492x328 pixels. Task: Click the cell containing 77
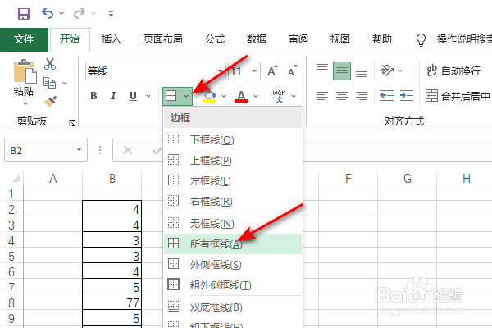(x=112, y=303)
